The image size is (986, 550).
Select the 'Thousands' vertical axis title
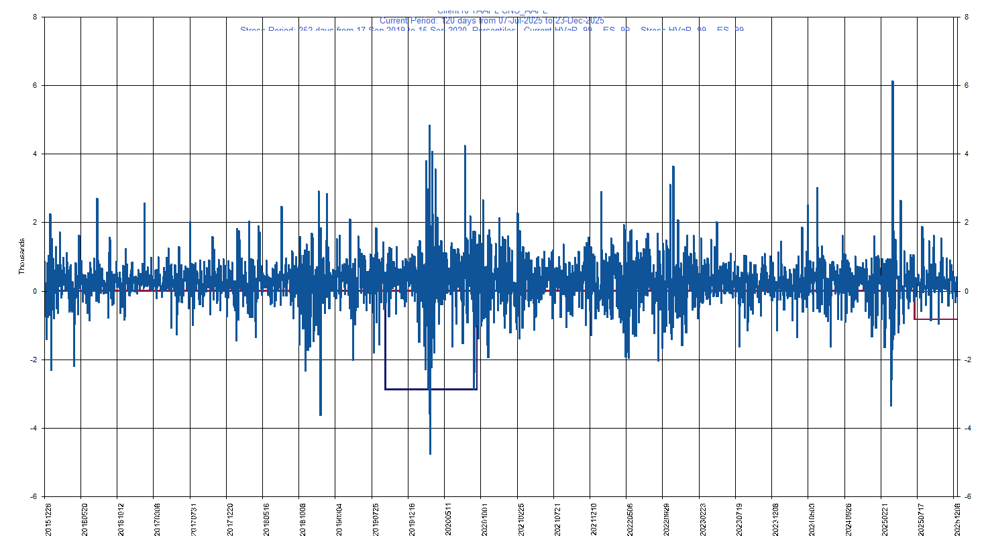[21, 256]
